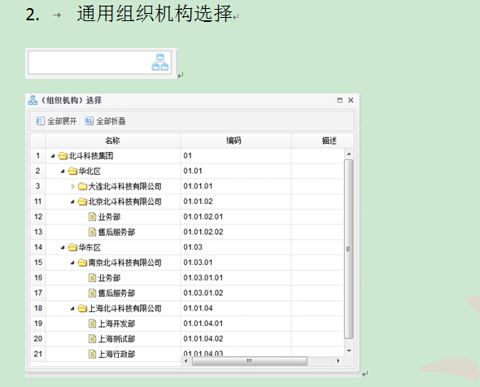Click the vertical scrollbar down arrow

click(x=349, y=351)
